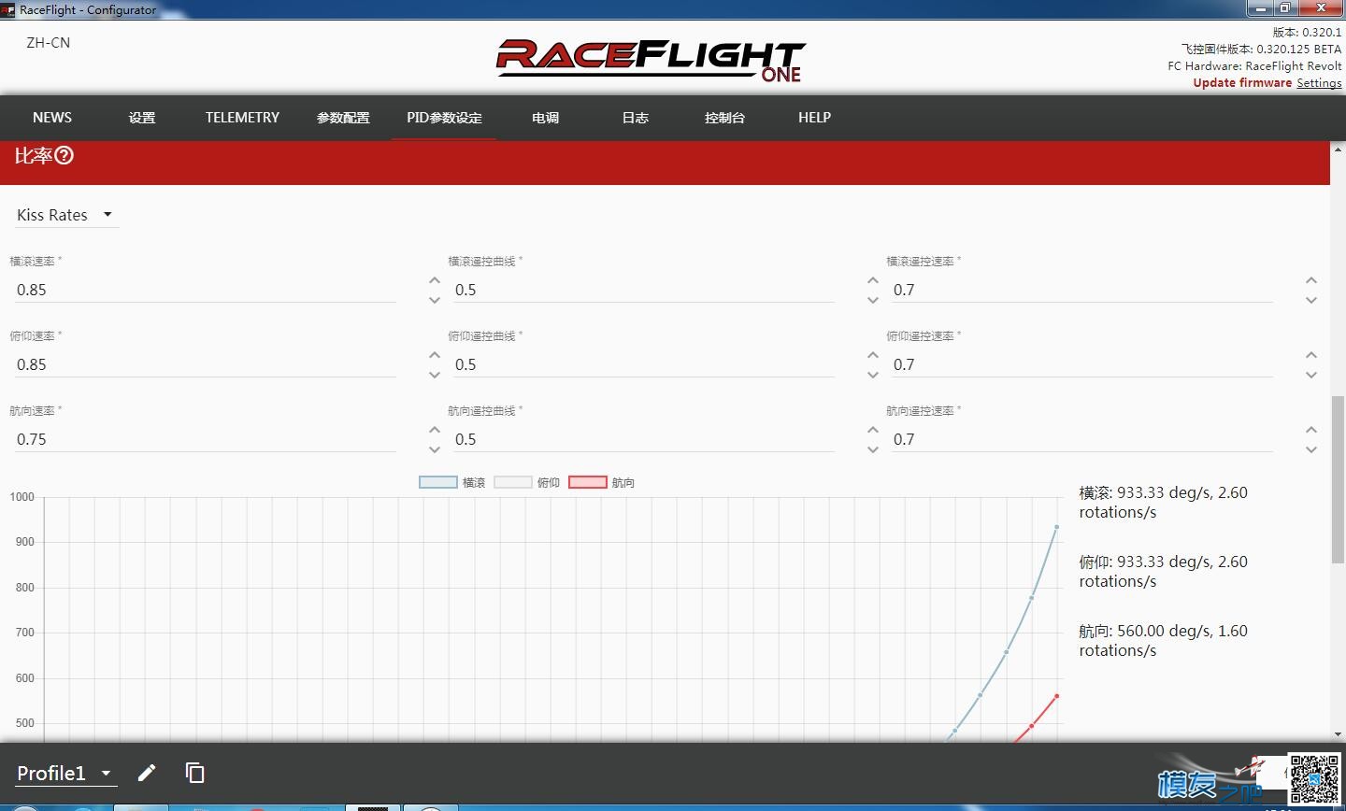Decrease 俯仰速率 with down arrow

tap(435, 375)
